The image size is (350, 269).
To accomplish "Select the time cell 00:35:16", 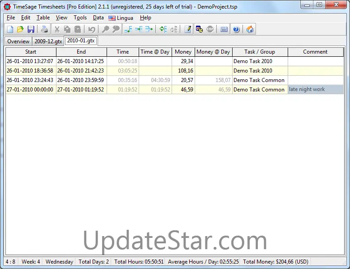I will click(123, 80).
